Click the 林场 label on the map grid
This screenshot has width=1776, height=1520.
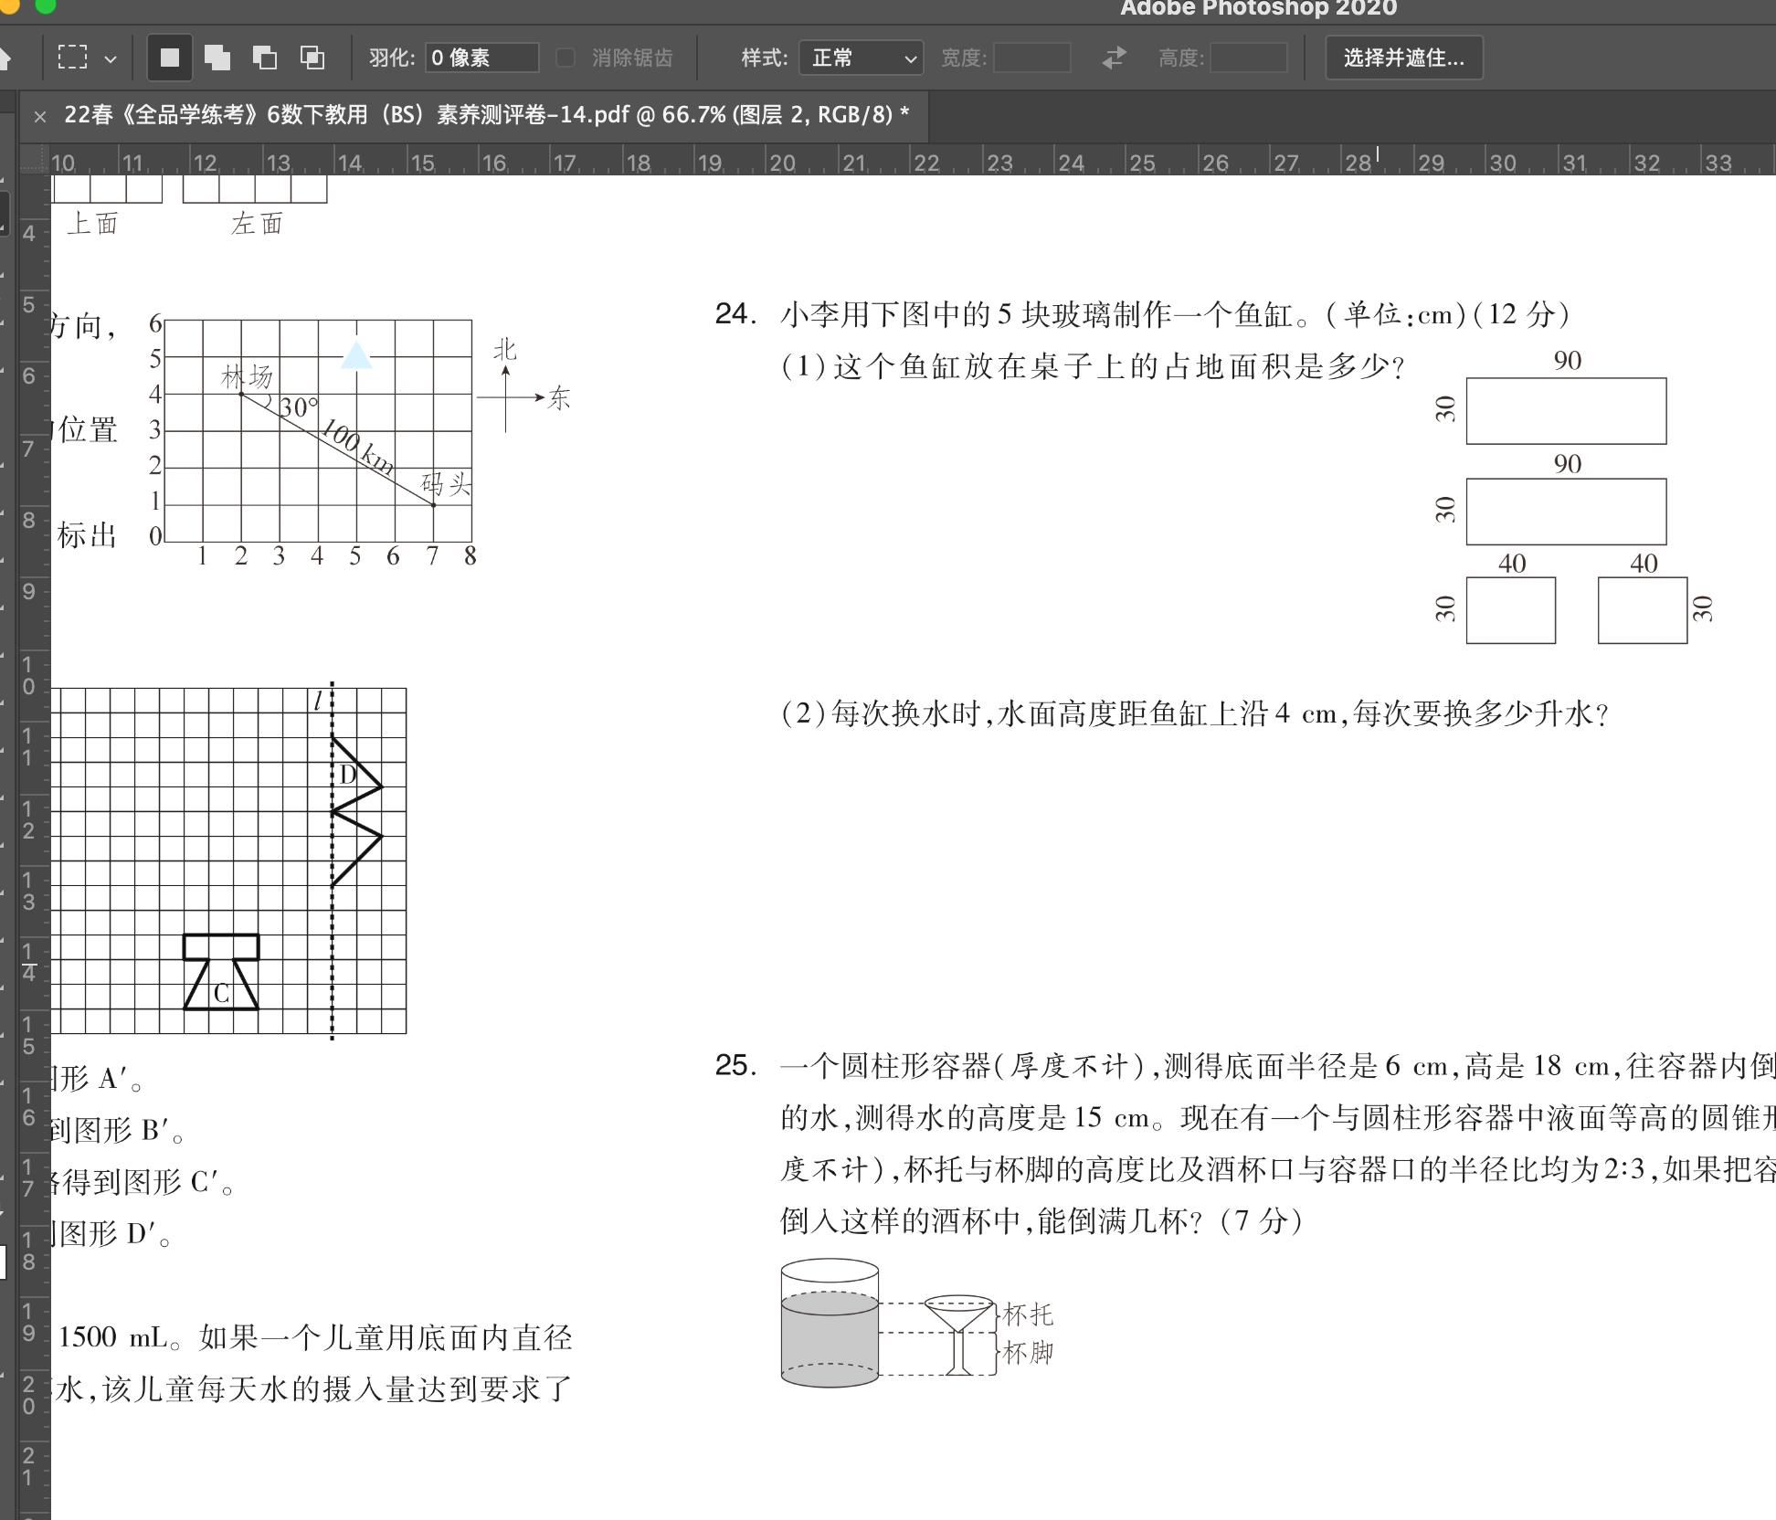click(x=247, y=375)
